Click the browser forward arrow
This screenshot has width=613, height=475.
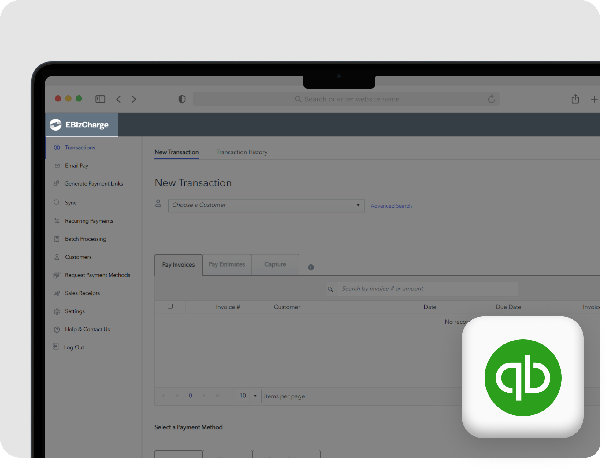(134, 99)
